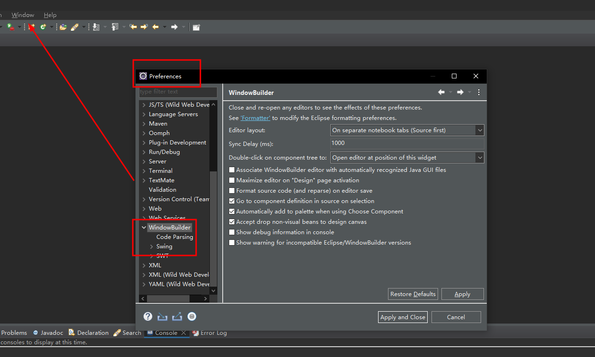Open the main toolbar Back history dropdown

pyautogui.click(x=164, y=27)
